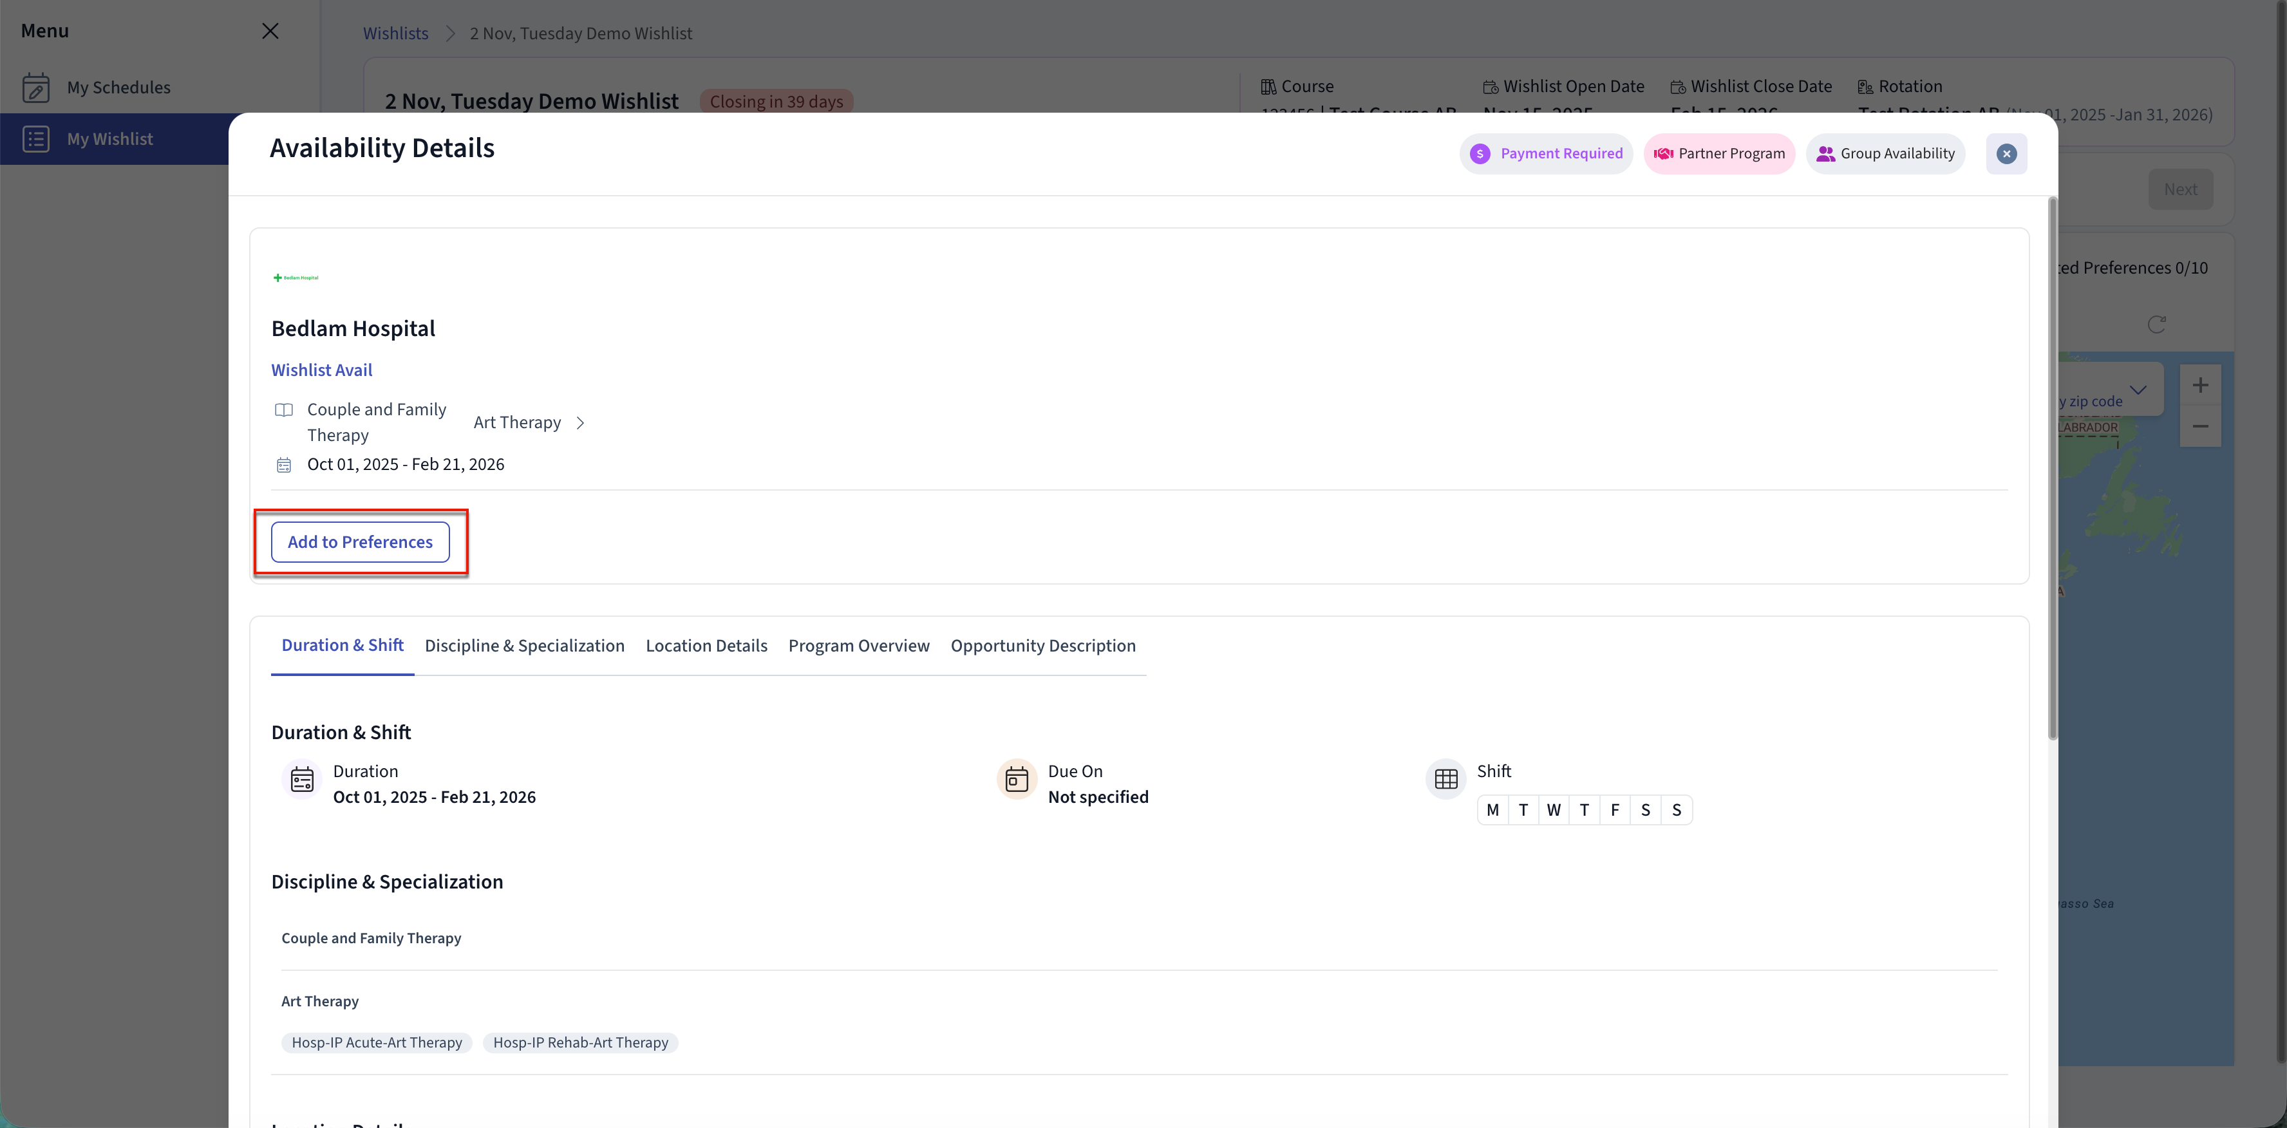Click the Payment Required badge
The height and width of the screenshot is (1128, 2287).
coord(1546,153)
